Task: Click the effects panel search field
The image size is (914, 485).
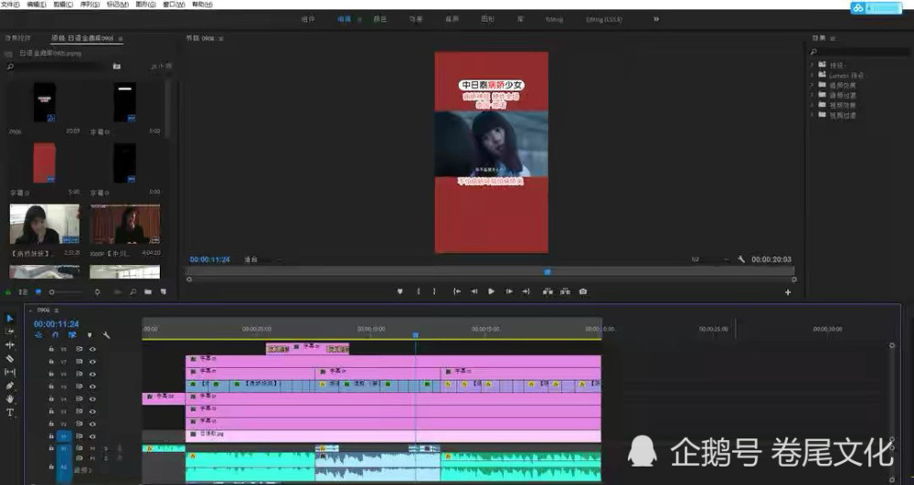Action: tap(859, 52)
